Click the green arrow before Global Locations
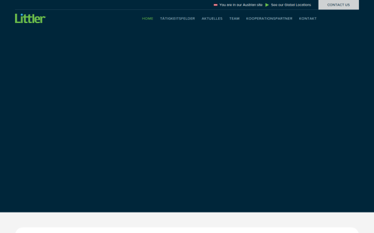 coord(267,5)
